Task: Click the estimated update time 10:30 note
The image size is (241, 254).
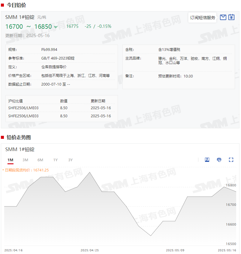Action: tap(176, 76)
